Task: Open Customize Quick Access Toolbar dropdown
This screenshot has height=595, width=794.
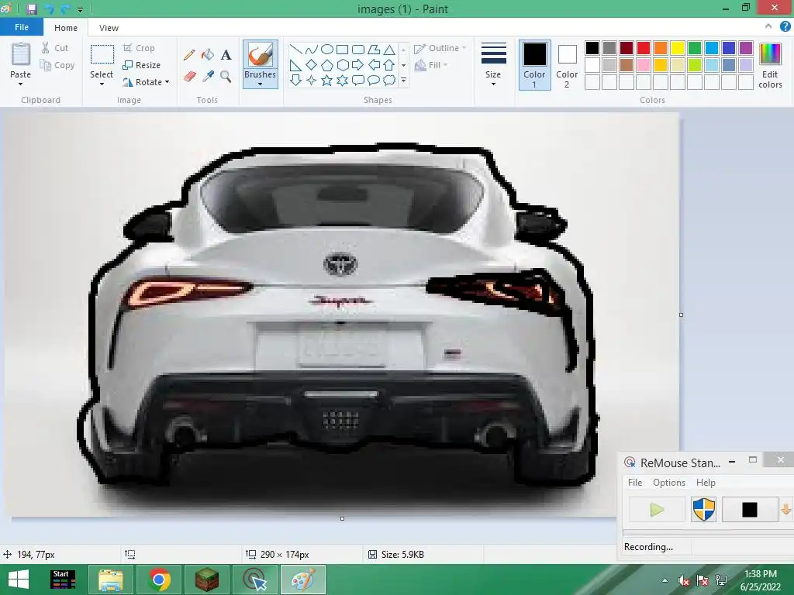Action: pyautogui.click(x=80, y=9)
